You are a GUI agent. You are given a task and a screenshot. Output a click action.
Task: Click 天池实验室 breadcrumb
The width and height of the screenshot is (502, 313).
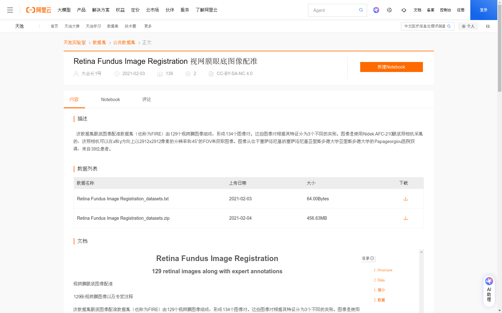click(x=75, y=43)
